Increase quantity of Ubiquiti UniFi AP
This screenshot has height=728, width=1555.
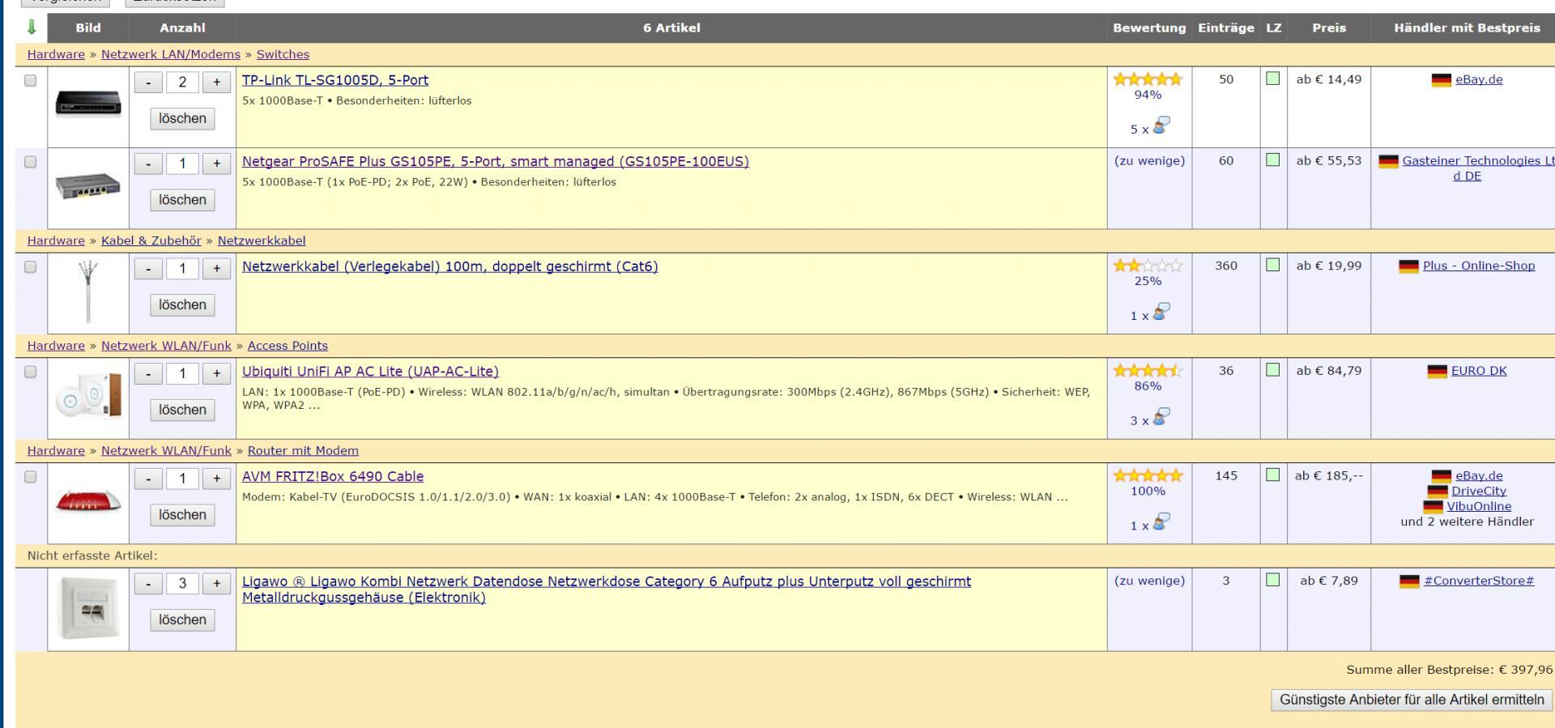click(216, 373)
